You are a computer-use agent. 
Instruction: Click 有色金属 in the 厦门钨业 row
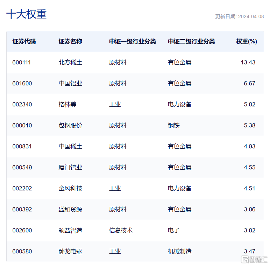(180, 167)
